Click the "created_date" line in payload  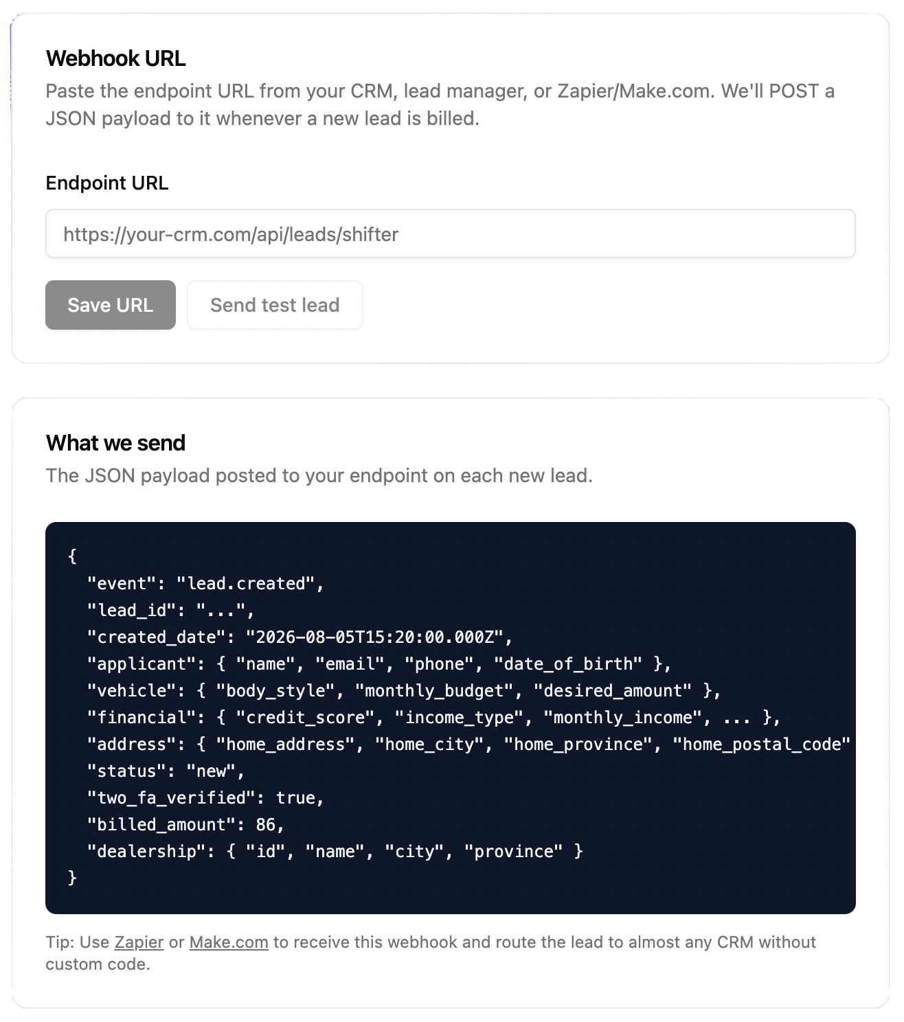(300, 637)
